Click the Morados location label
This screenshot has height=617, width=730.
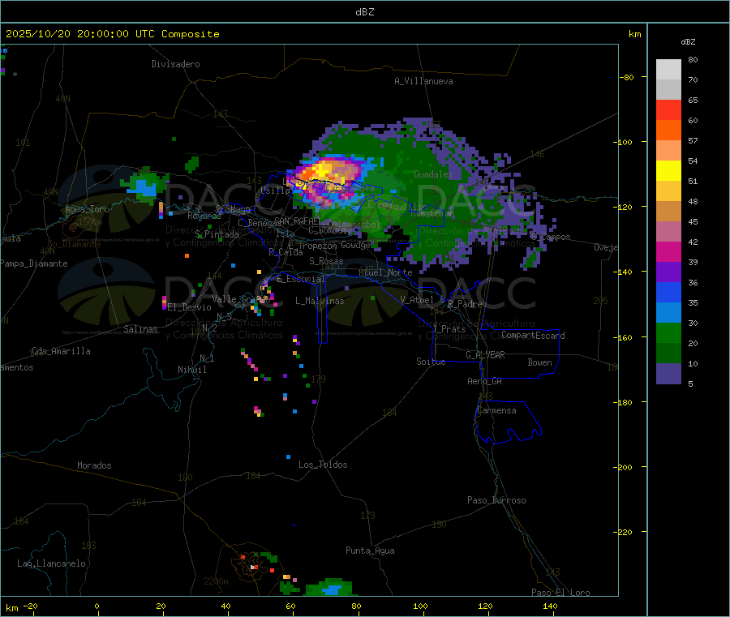pos(94,465)
